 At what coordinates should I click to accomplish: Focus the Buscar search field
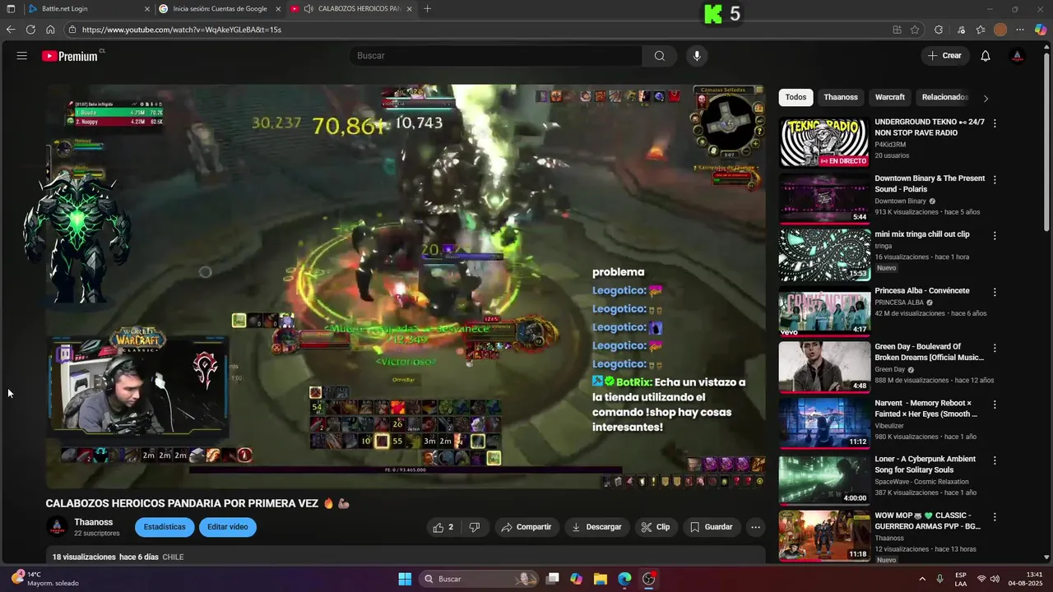pos(496,56)
